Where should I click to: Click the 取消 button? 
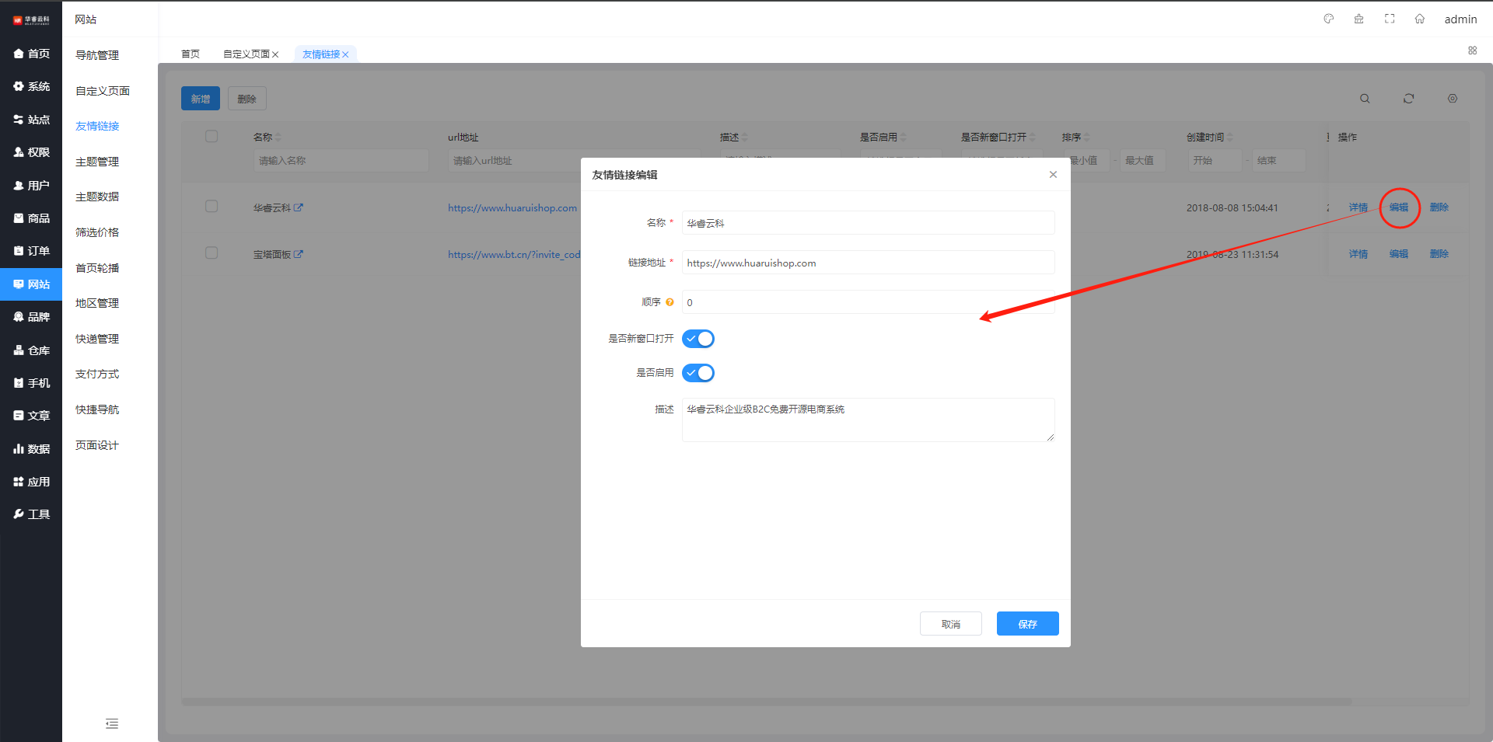950,624
